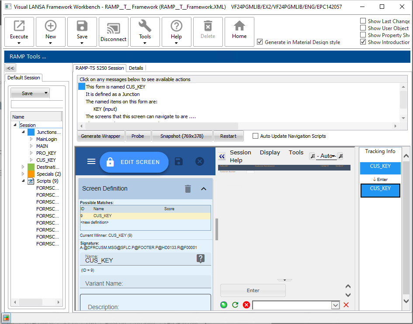Click the Generate Wrapper button
Screen dimensions: 413x324
tap(101, 136)
